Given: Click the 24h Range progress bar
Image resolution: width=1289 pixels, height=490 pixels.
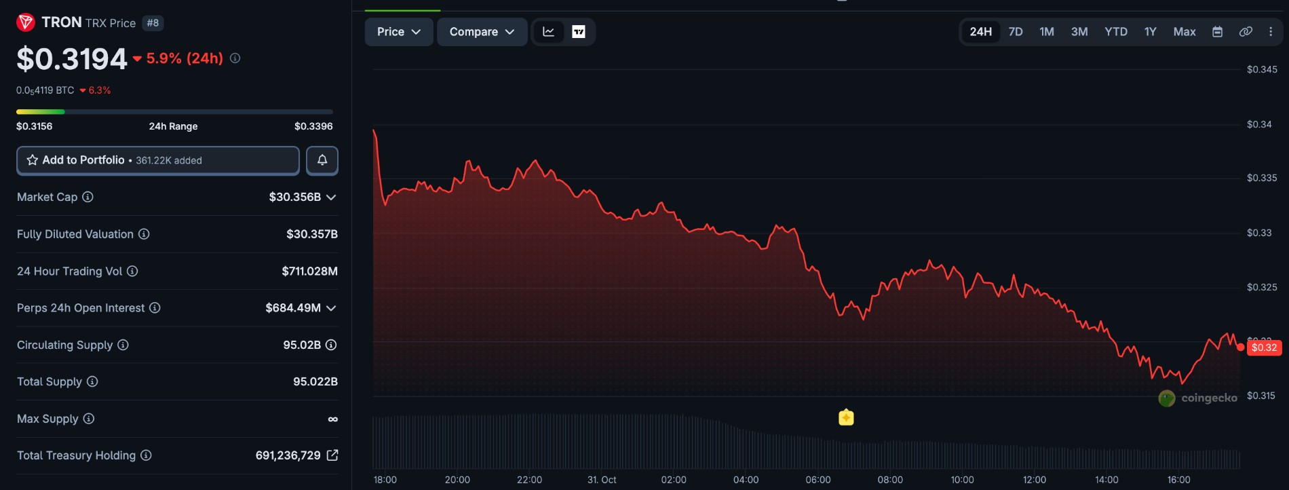Looking at the screenshot, I should 174,111.
